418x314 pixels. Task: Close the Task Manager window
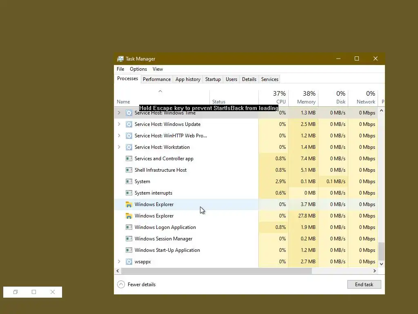point(376,59)
